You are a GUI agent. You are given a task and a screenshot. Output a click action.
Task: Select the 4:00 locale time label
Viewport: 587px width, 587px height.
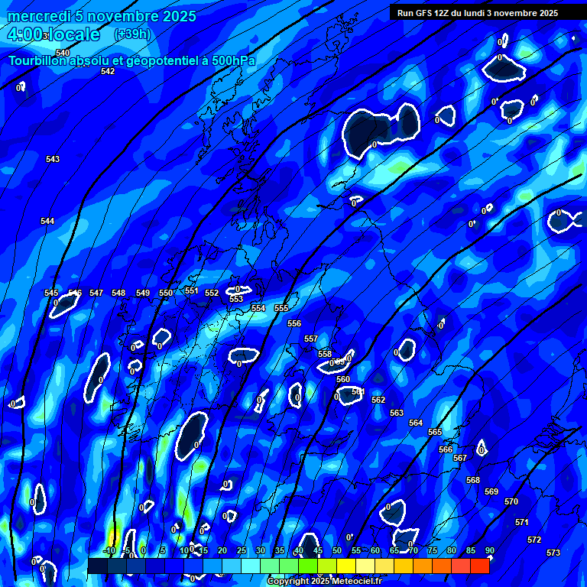54,34
